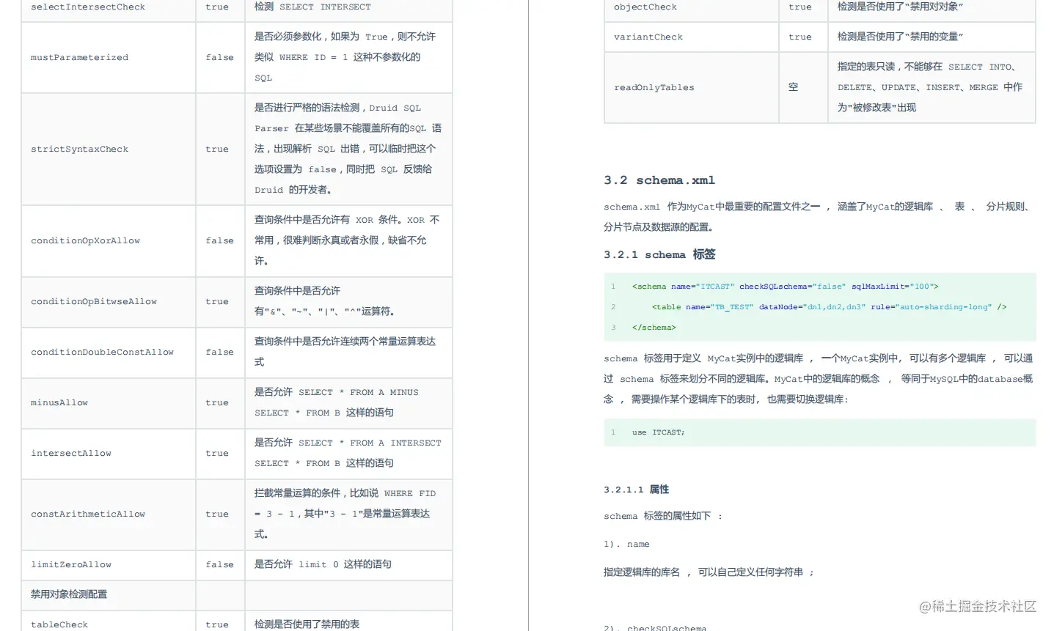Select the heading "3.2 schema.xml"

coord(659,180)
